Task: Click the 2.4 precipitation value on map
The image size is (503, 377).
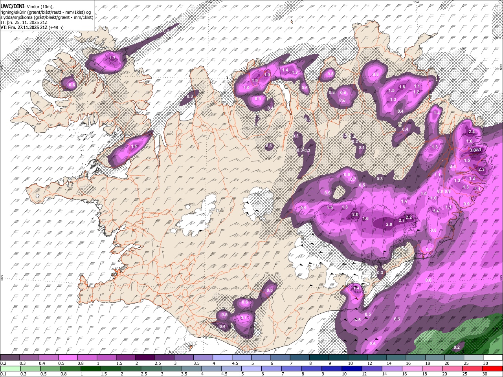Action: [x=472, y=132]
